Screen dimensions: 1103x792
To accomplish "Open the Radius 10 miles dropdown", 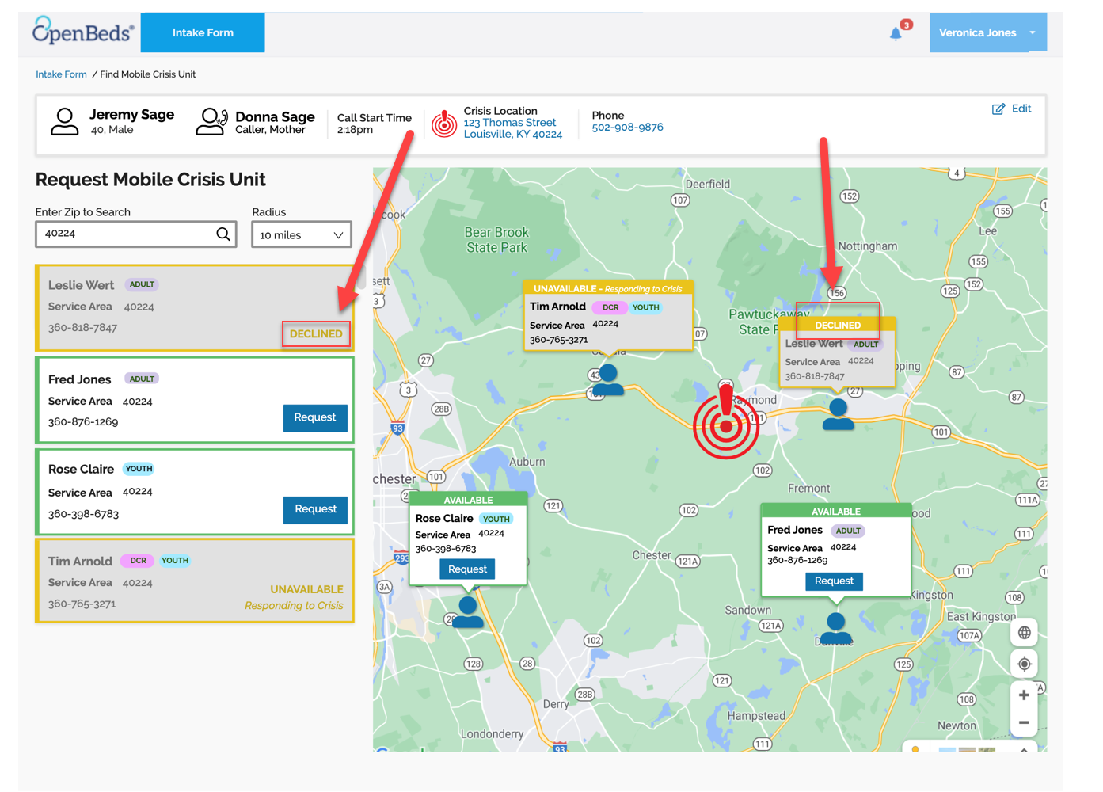I will 301,235.
